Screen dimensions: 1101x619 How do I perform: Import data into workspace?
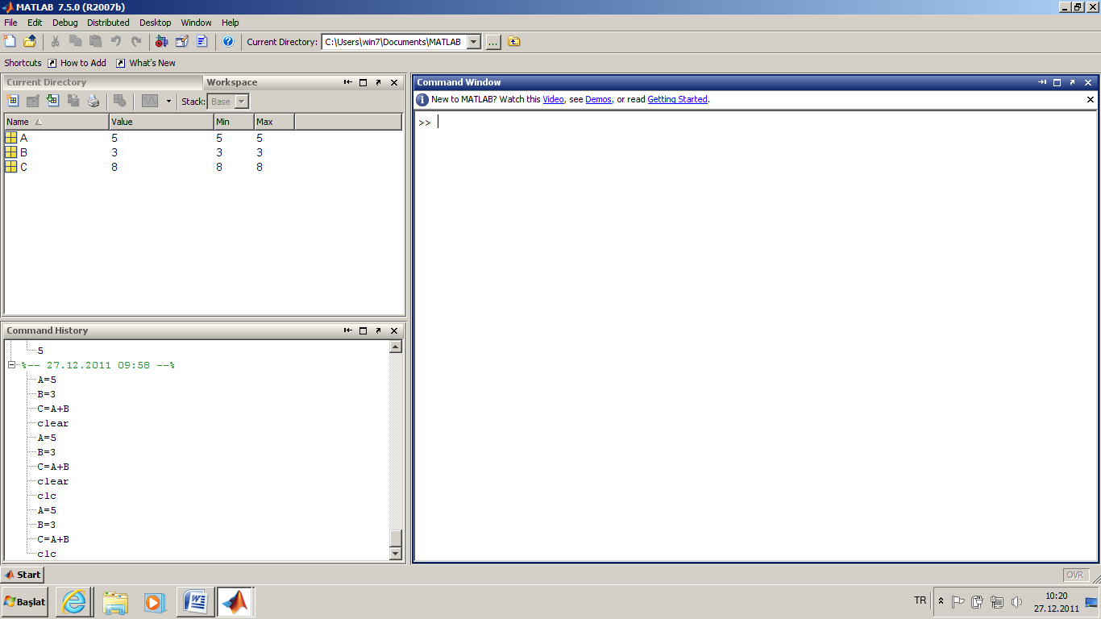click(53, 101)
